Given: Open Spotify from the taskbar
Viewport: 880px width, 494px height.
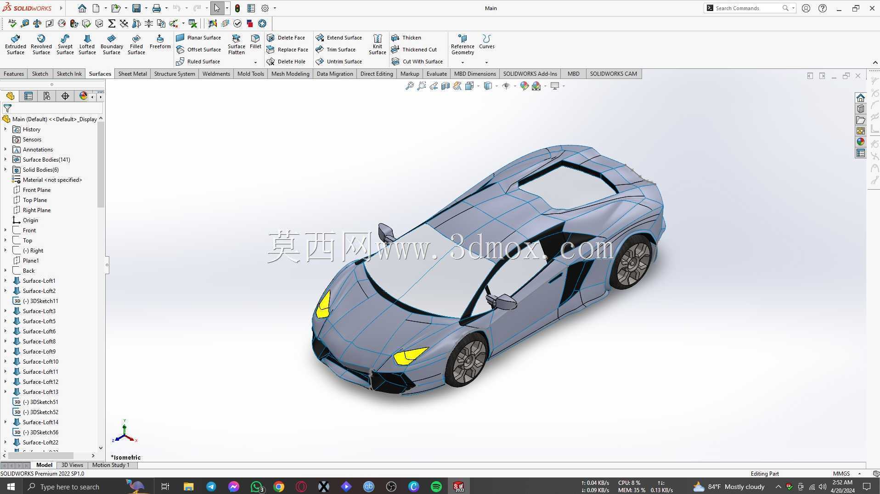Looking at the screenshot, I should point(436,487).
